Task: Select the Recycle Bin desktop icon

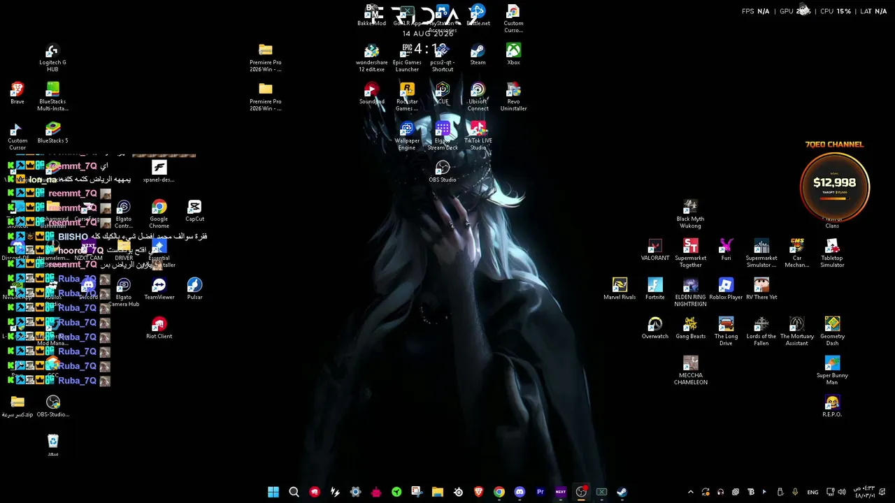Action: tap(52, 446)
